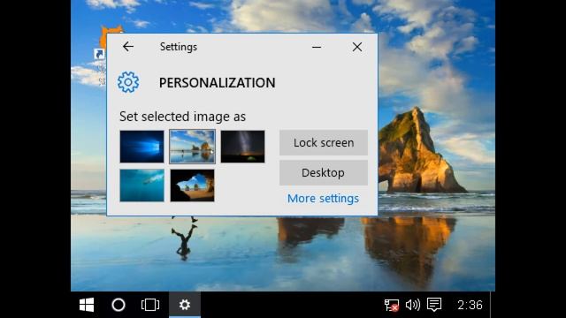Click the Settings gear taskbar button
Screen dimensions: 566x318
[185, 305]
